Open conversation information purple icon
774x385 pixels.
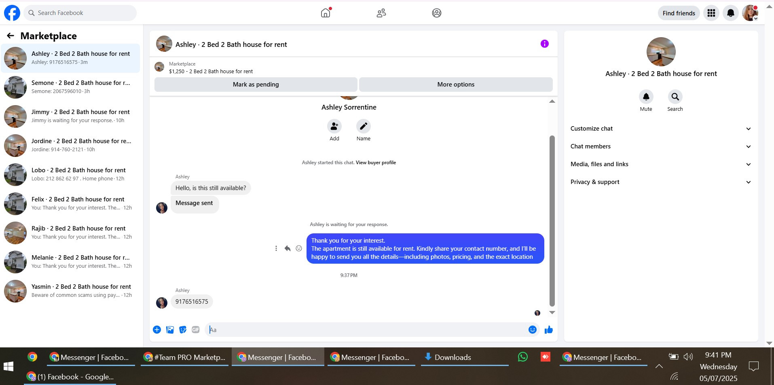tap(545, 44)
